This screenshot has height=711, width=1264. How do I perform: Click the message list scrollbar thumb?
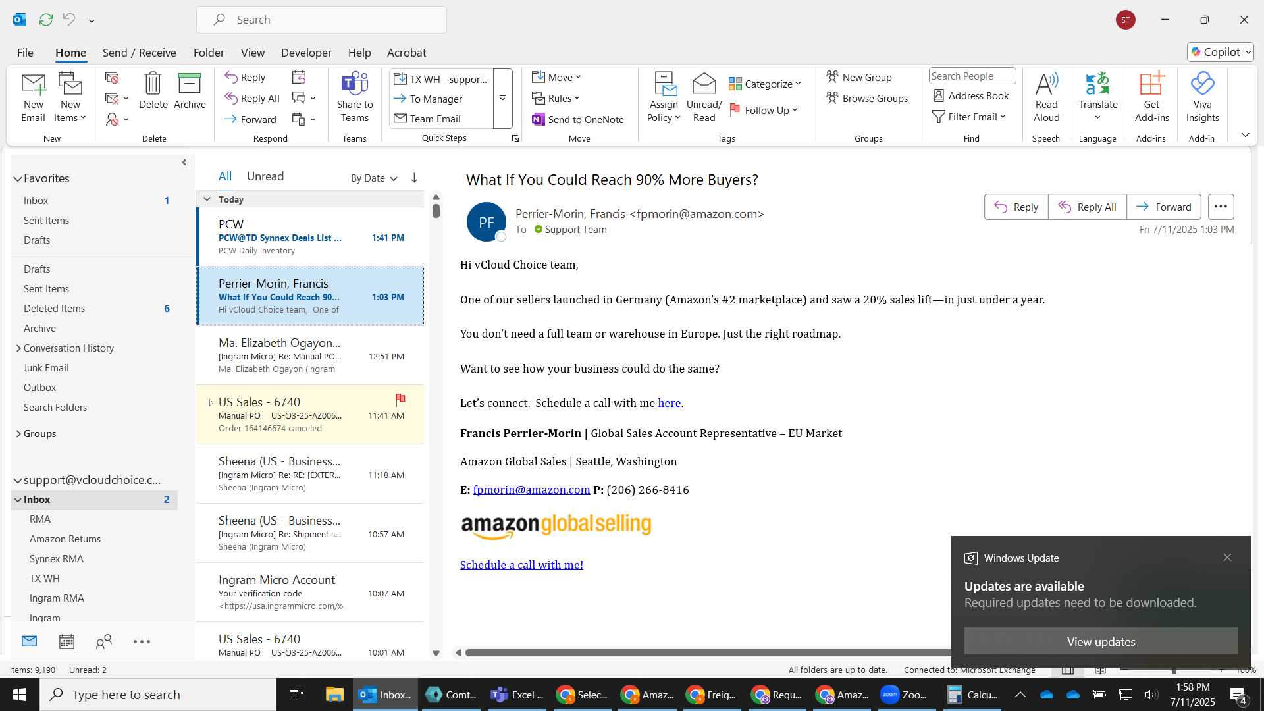click(436, 211)
